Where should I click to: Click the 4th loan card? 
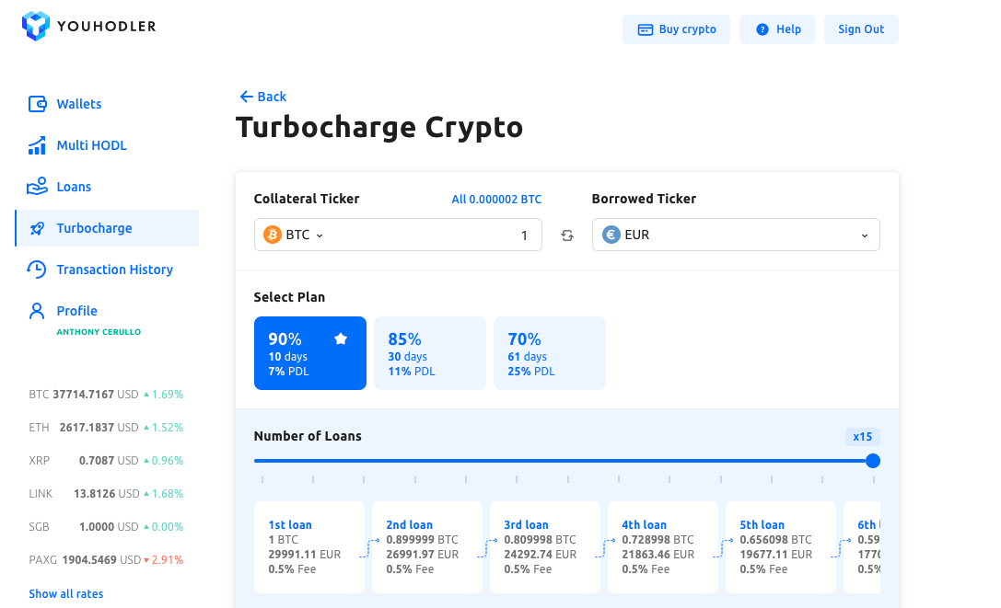(663, 547)
